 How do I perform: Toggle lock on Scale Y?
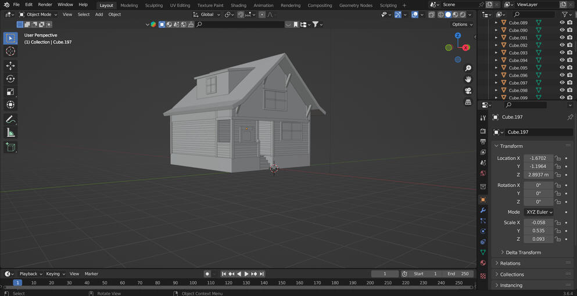(558, 231)
